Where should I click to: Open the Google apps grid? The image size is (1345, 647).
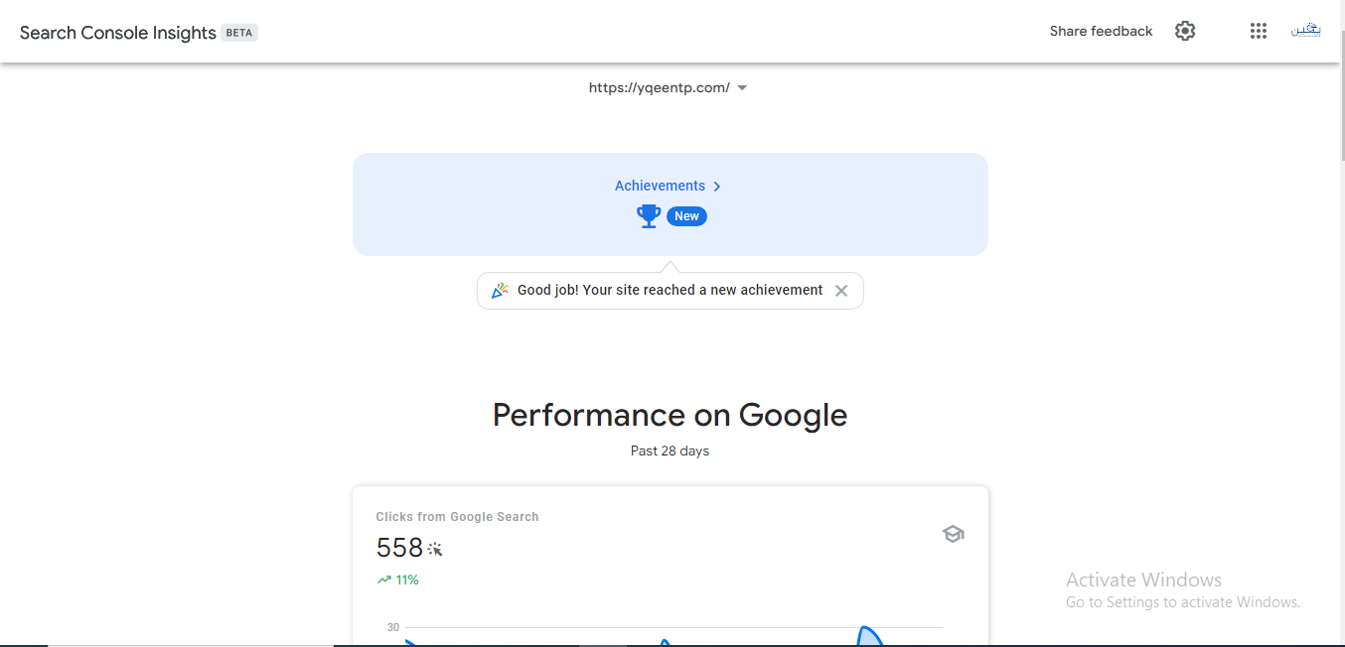click(x=1259, y=31)
